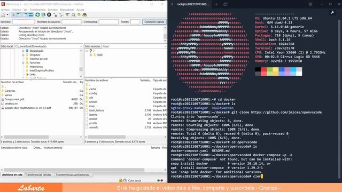Expand the Downloads folder in local tree
Image resolution: width=342 pixels, height=192 pixels.
(23, 51)
